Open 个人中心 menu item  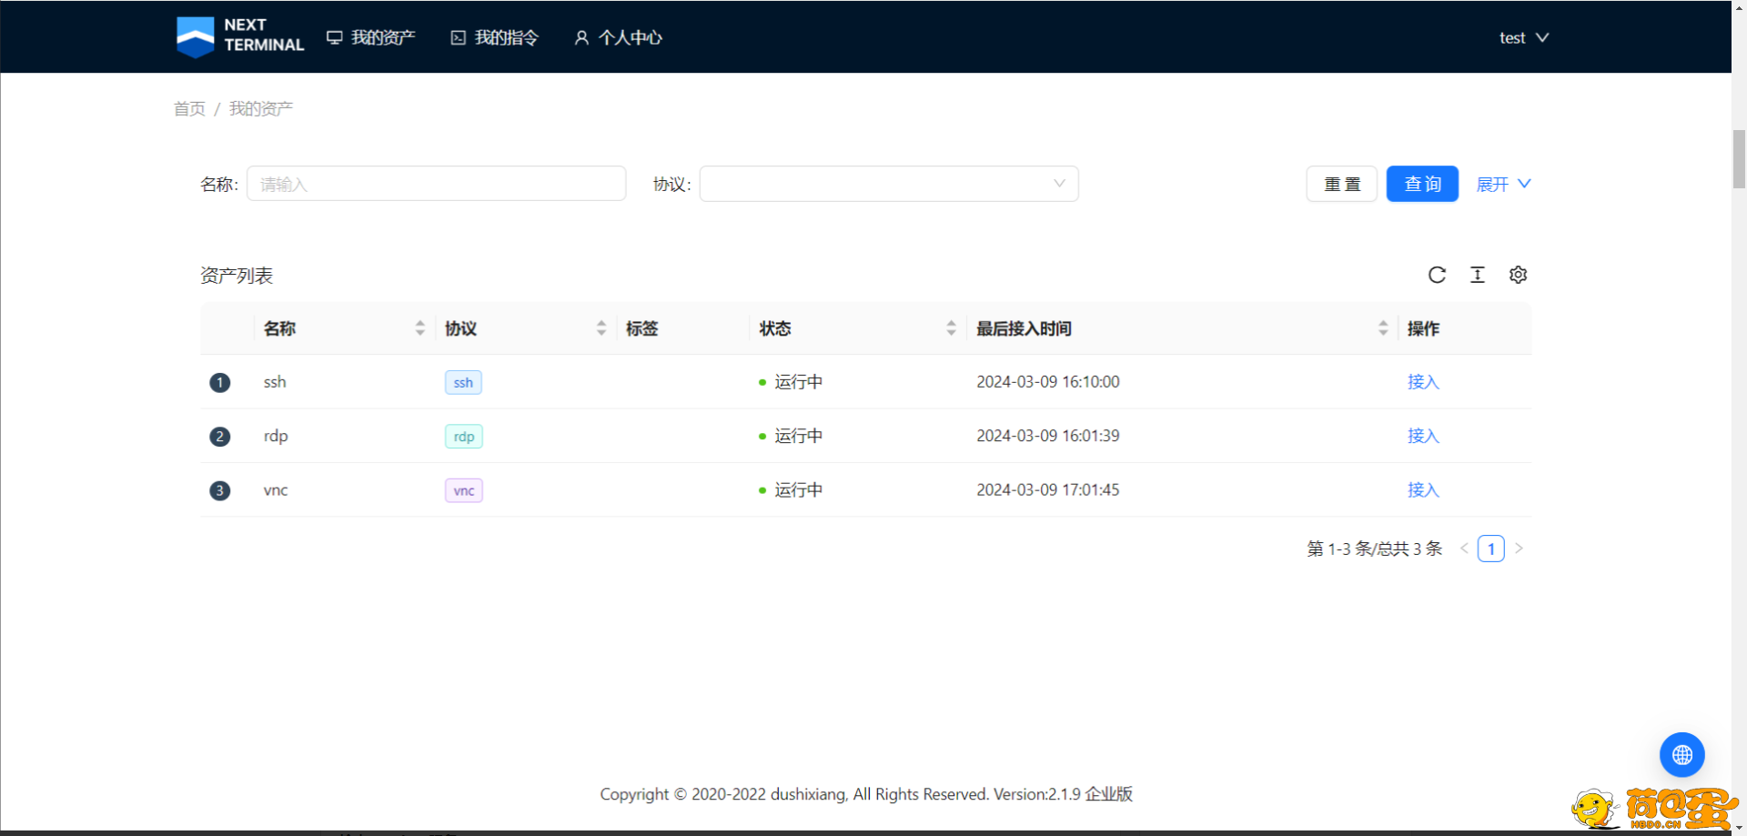click(x=619, y=37)
